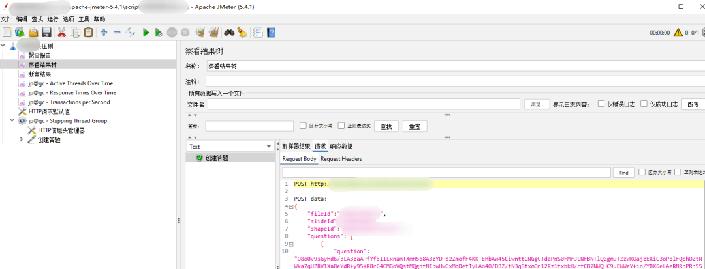This screenshot has width=705, height=269.
Task: Select HTTP请求默认值 config element
Action: tap(48, 111)
